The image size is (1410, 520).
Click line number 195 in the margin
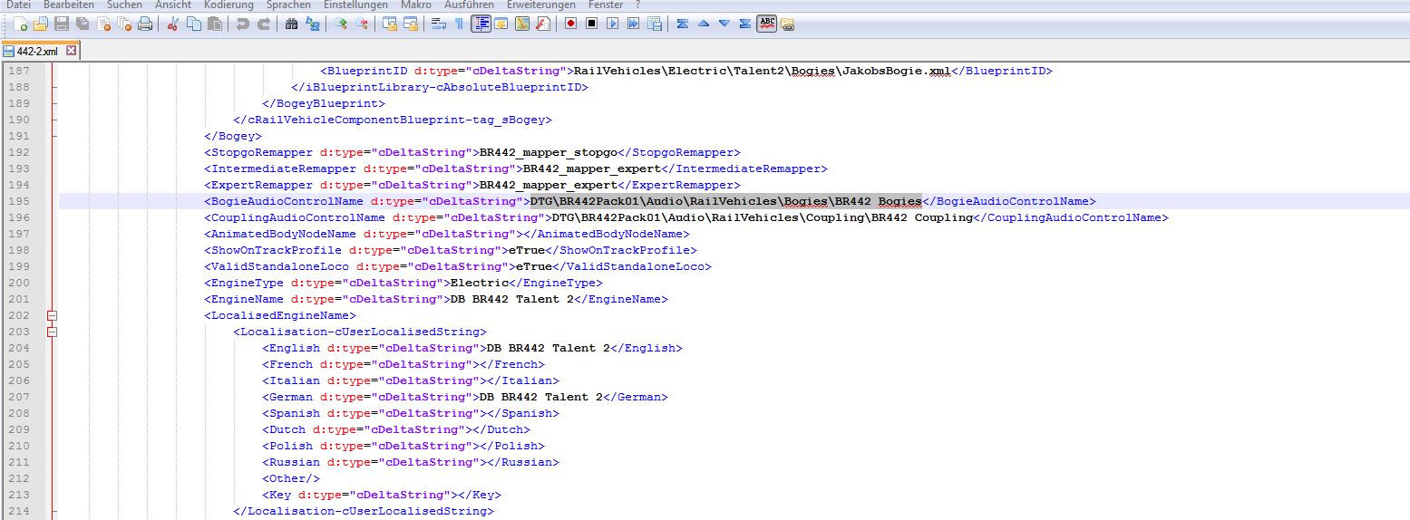tap(18, 201)
